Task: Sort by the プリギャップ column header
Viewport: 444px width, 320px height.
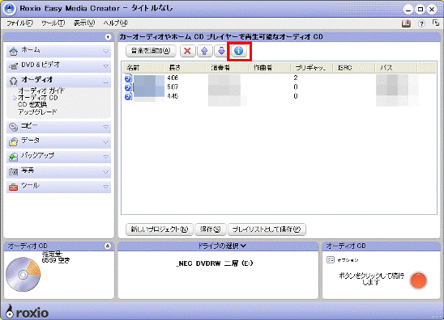Action: tap(311, 68)
